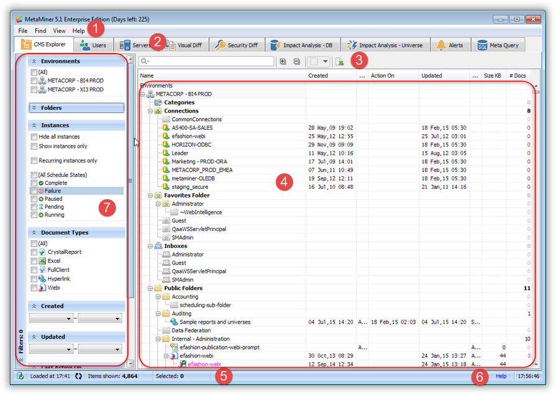This screenshot has height=395, width=556.
Task: Click the Categories folder icon in tree
Action: (158, 102)
